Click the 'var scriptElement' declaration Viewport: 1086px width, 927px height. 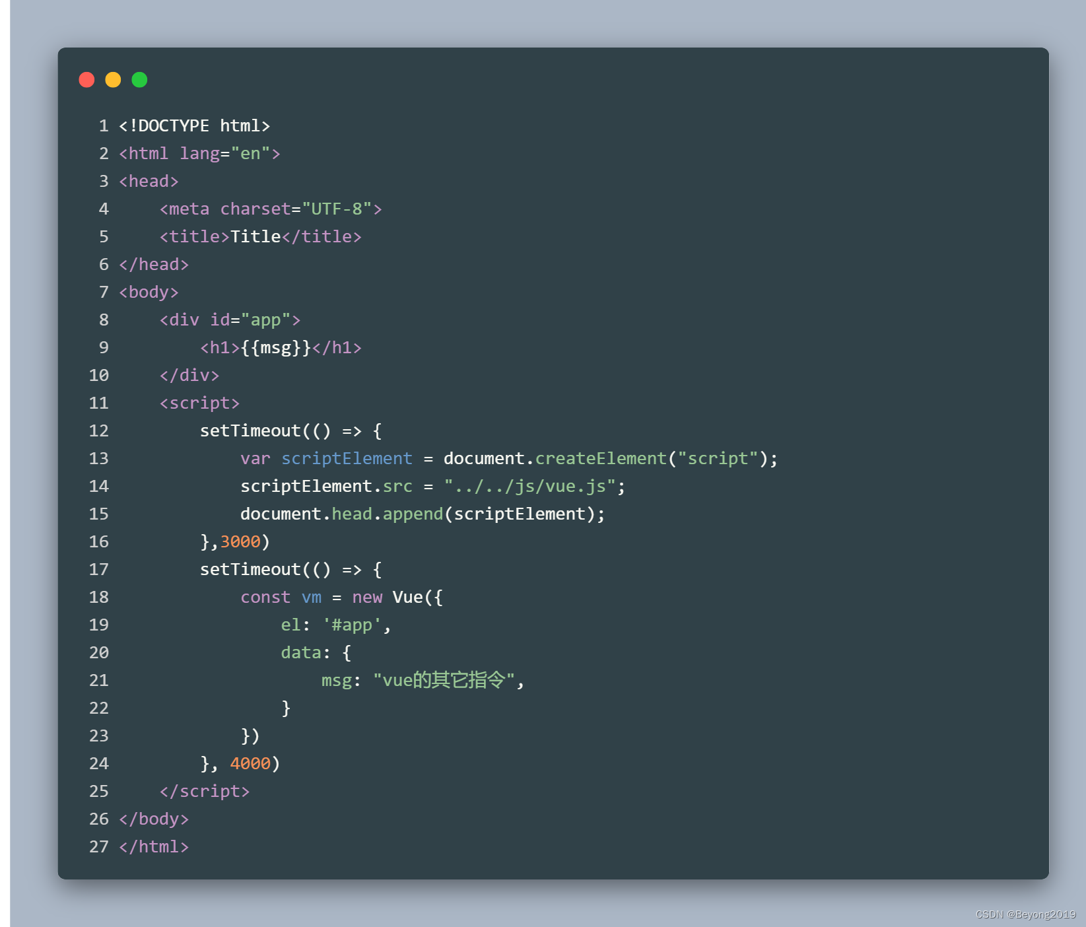[326, 459]
